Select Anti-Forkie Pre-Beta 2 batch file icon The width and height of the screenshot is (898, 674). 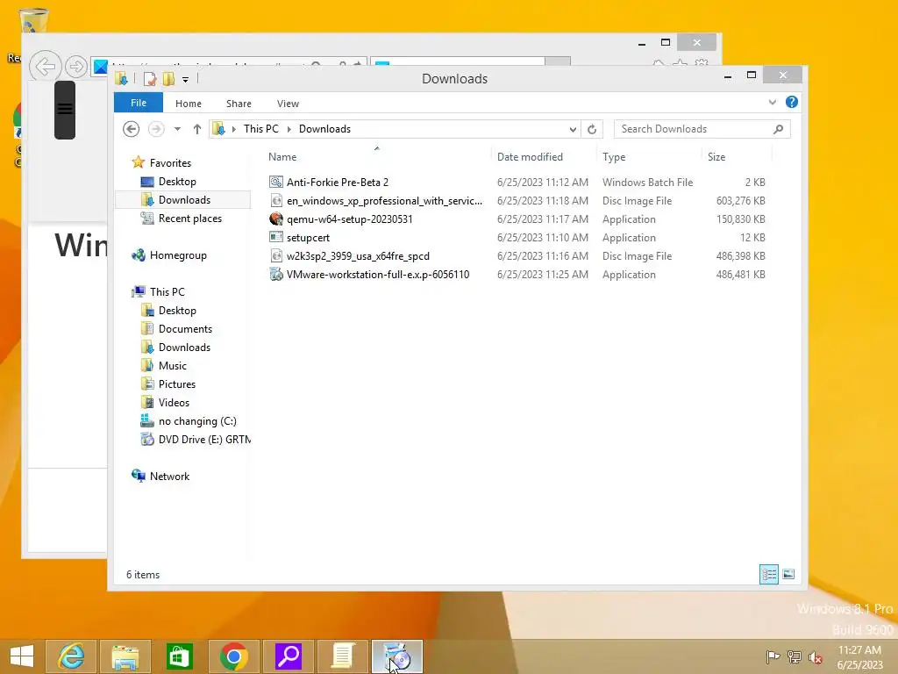(276, 183)
